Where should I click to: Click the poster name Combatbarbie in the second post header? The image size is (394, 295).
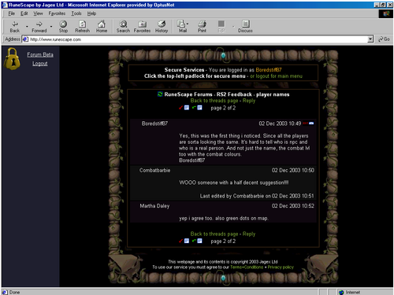[x=154, y=171]
